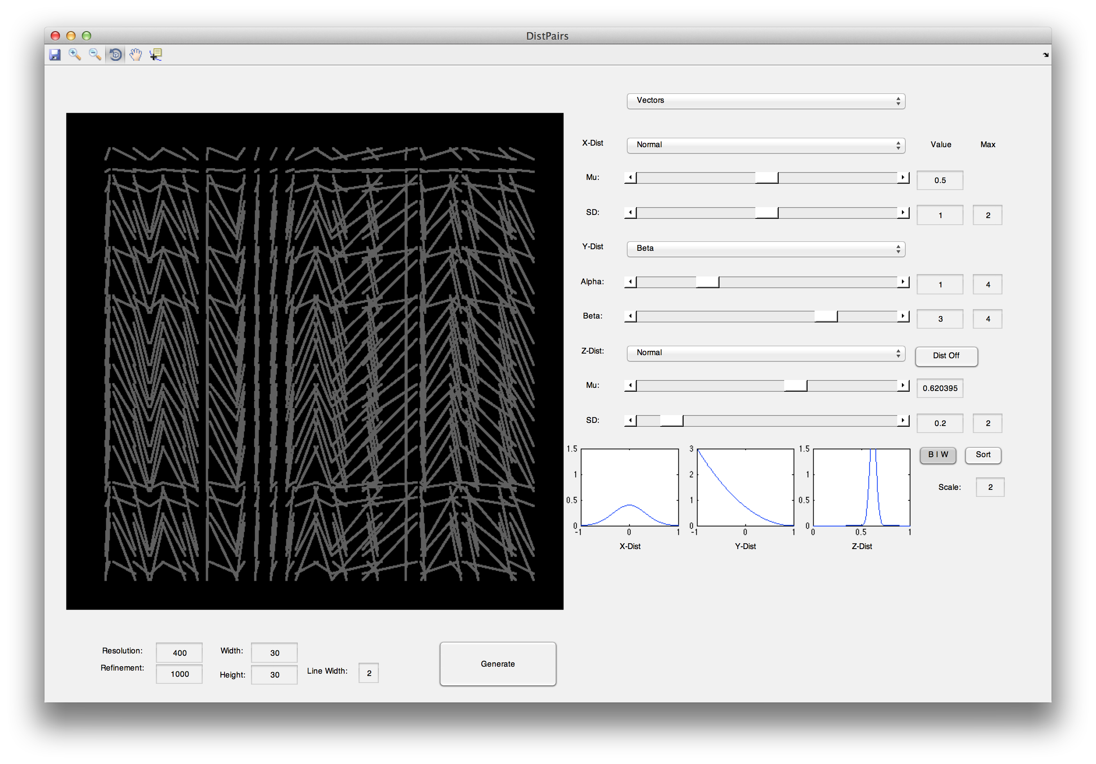This screenshot has width=1096, height=764.
Task: Click the Beta slider left arrow
Action: point(630,316)
